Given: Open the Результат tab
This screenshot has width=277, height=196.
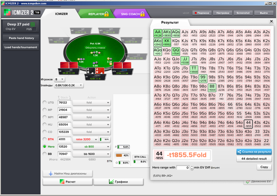Looking at the screenshot, I should [x=170, y=23].
